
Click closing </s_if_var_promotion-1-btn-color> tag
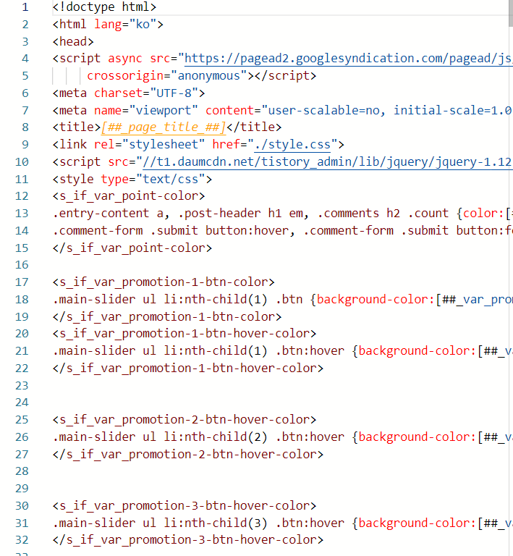[x=167, y=317]
